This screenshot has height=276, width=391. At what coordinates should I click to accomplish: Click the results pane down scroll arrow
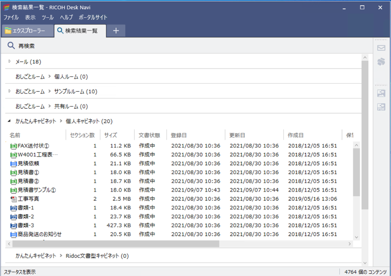(x=365, y=263)
